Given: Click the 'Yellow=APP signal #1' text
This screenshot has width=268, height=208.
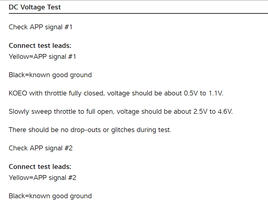Looking at the screenshot, I should [x=42, y=56].
